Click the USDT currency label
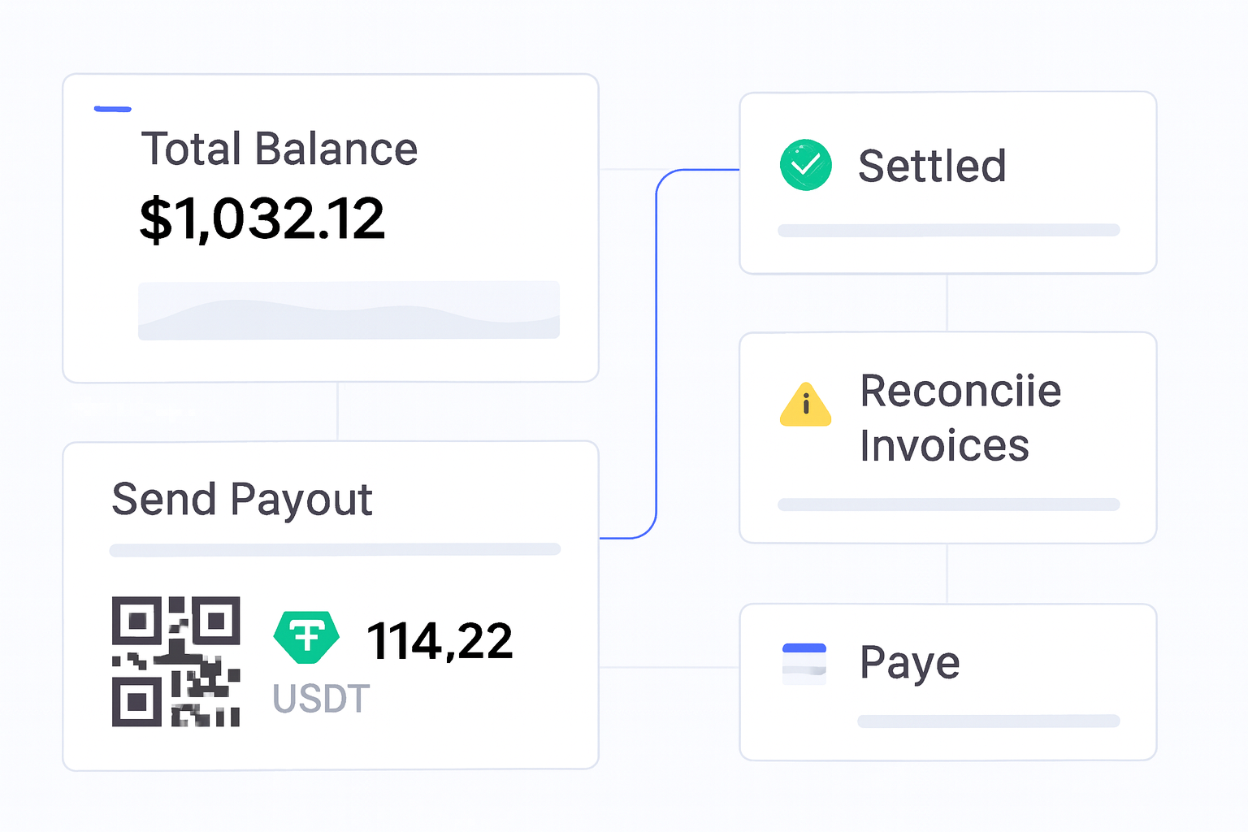The height and width of the screenshot is (832, 1248). coord(321,699)
